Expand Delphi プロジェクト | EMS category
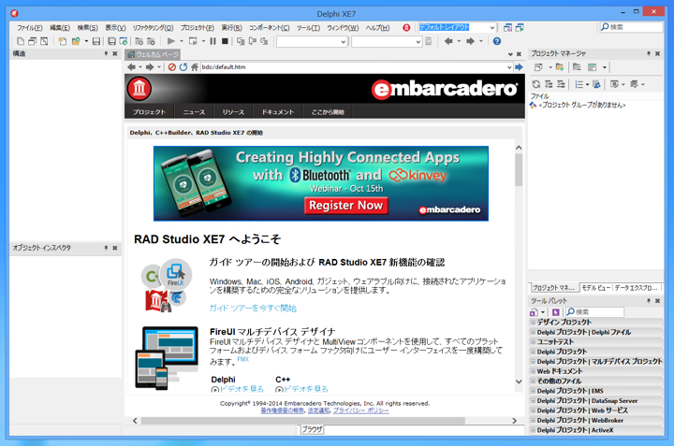The image size is (674, 446). [x=533, y=391]
